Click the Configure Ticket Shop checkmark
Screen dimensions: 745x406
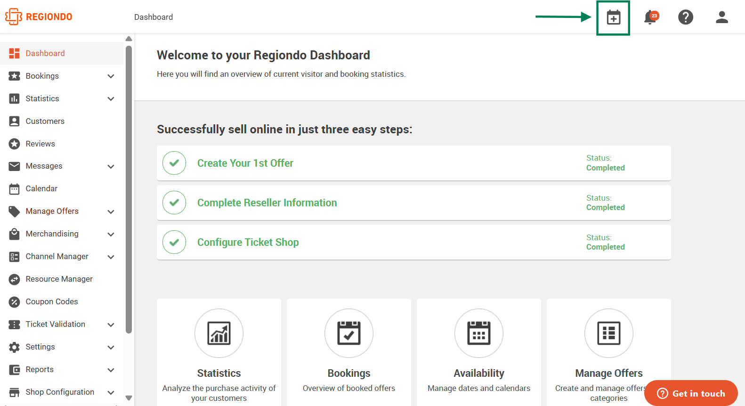(174, 242)
